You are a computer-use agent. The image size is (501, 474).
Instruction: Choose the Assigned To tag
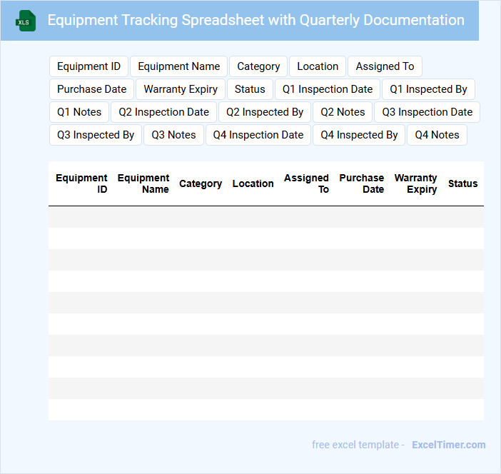point(385,66)
